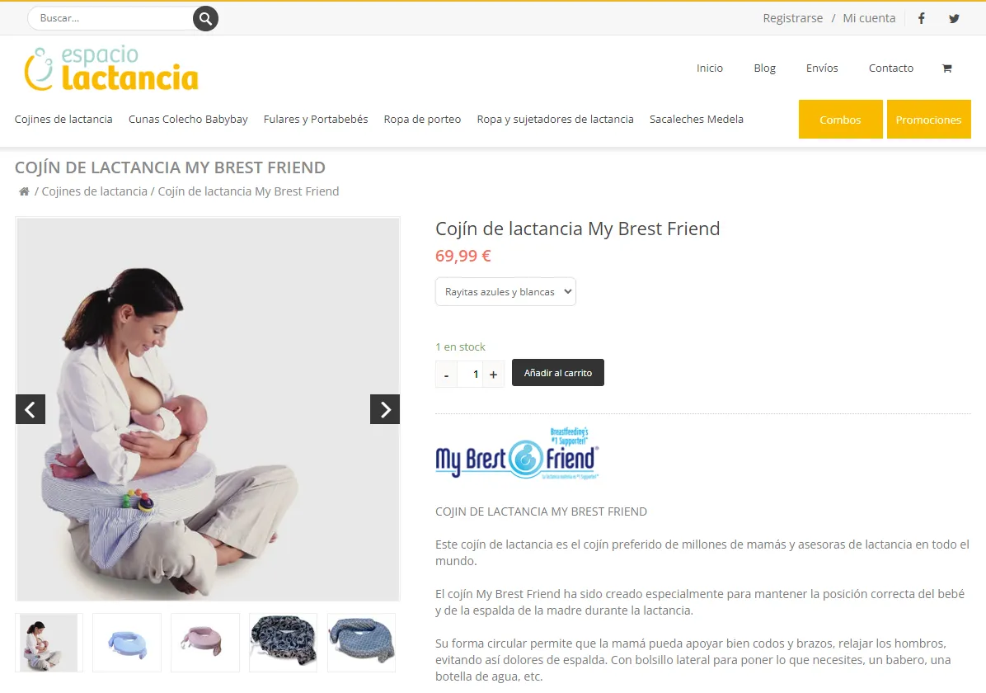986x693 pixels.
Task: Open the Facebook page icon
Action: tap(921, 18)
